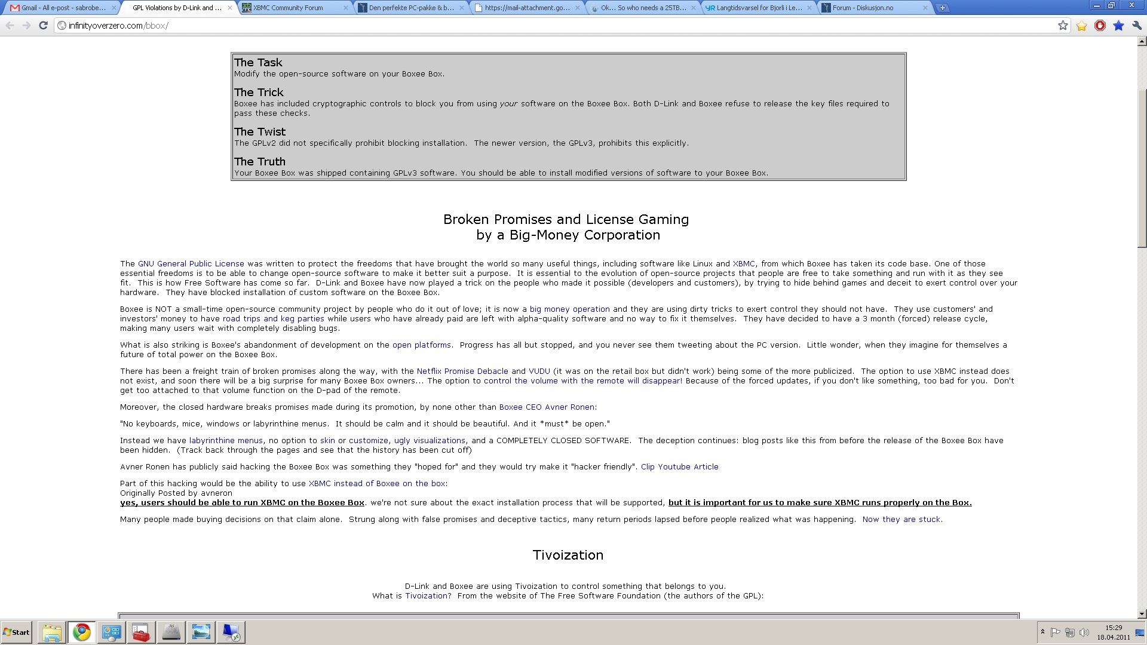Open the Start menu

[x=16, y=632]
